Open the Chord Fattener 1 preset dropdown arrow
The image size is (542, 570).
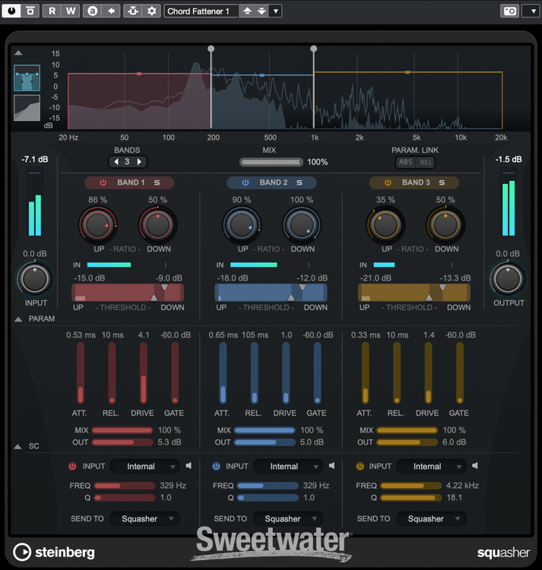coord(275,11)
